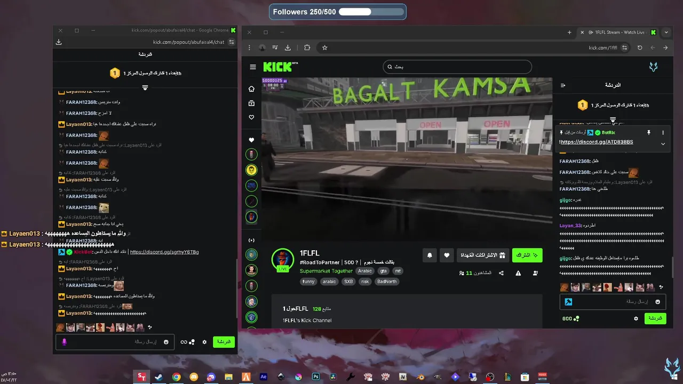Share the 1FLFL stream
683x384 pixels.
click(x=501, y=273)
